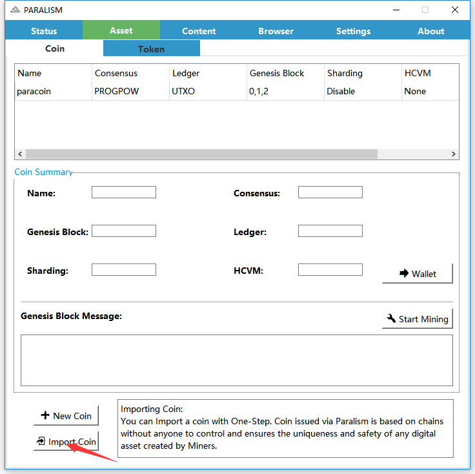Focus the Genesis Block summary field

click(x=124, y=231)
